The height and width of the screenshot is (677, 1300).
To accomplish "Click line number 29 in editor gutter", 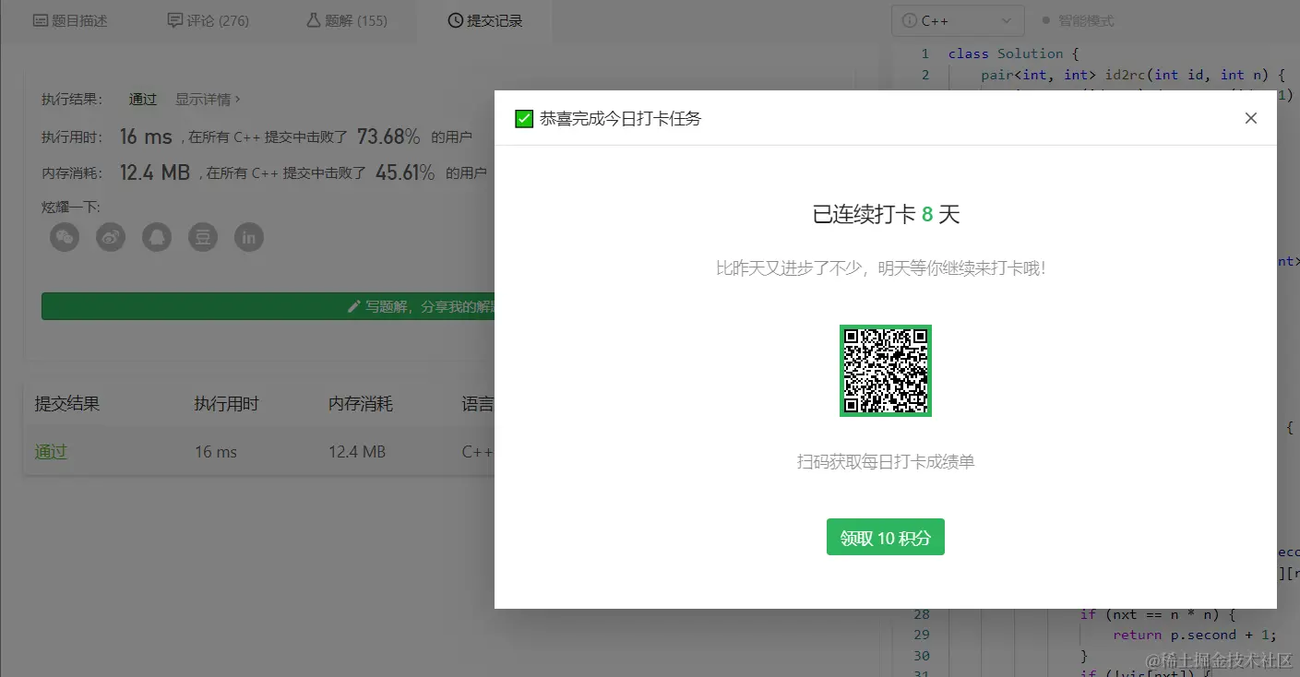I will (x=922, y=635).
